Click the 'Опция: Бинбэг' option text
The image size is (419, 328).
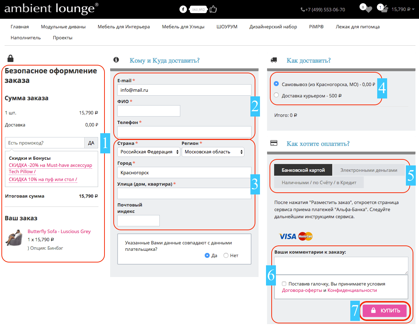point(46,248)
